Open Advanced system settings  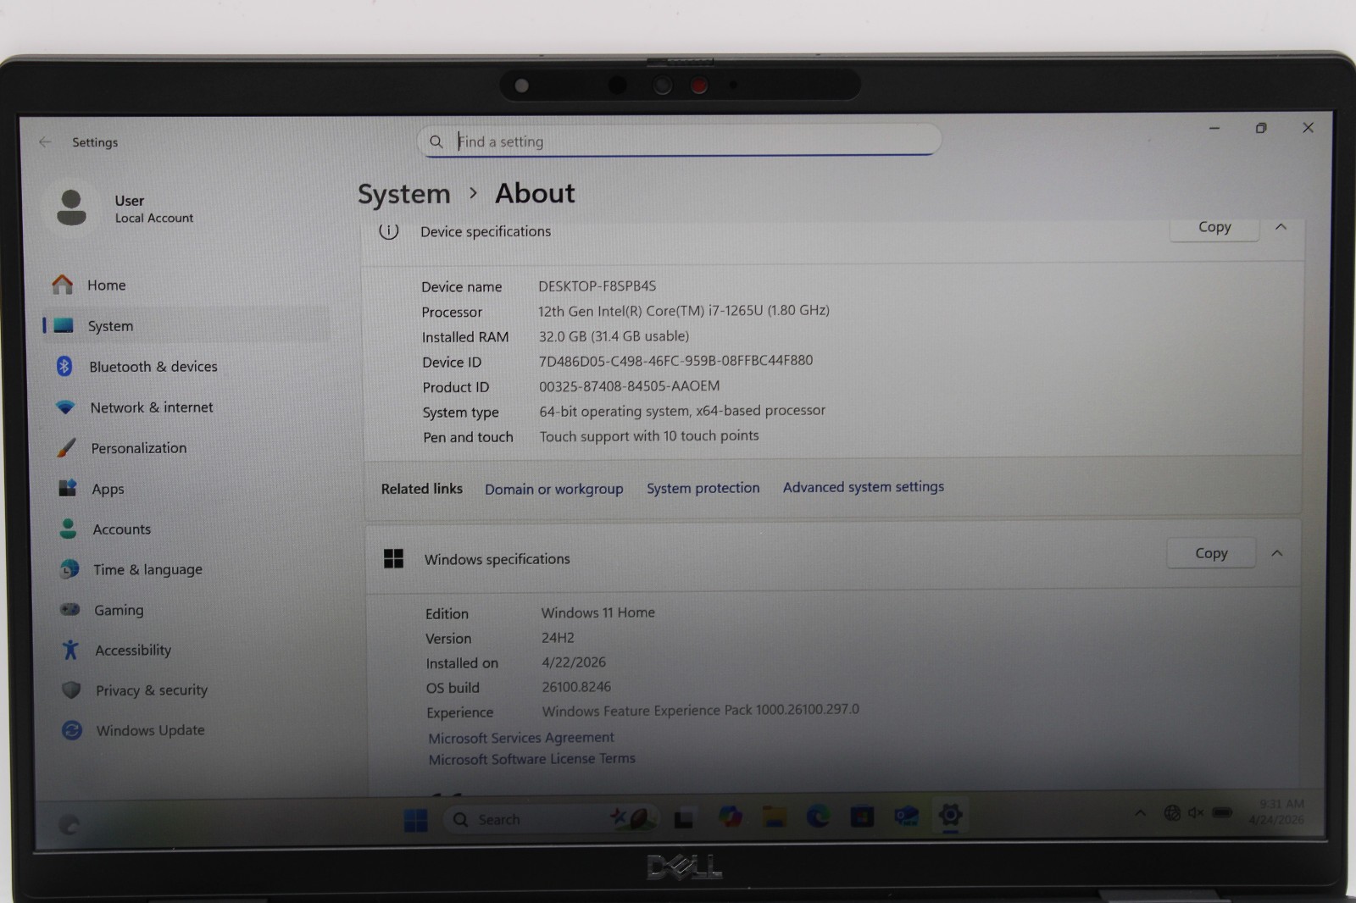(x=863, y=487)
